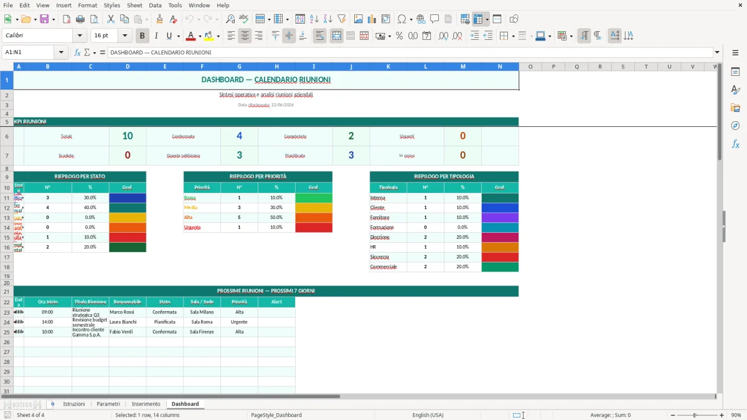Toggle Center Horizontally alignment
747x420 pixels.
245,36
